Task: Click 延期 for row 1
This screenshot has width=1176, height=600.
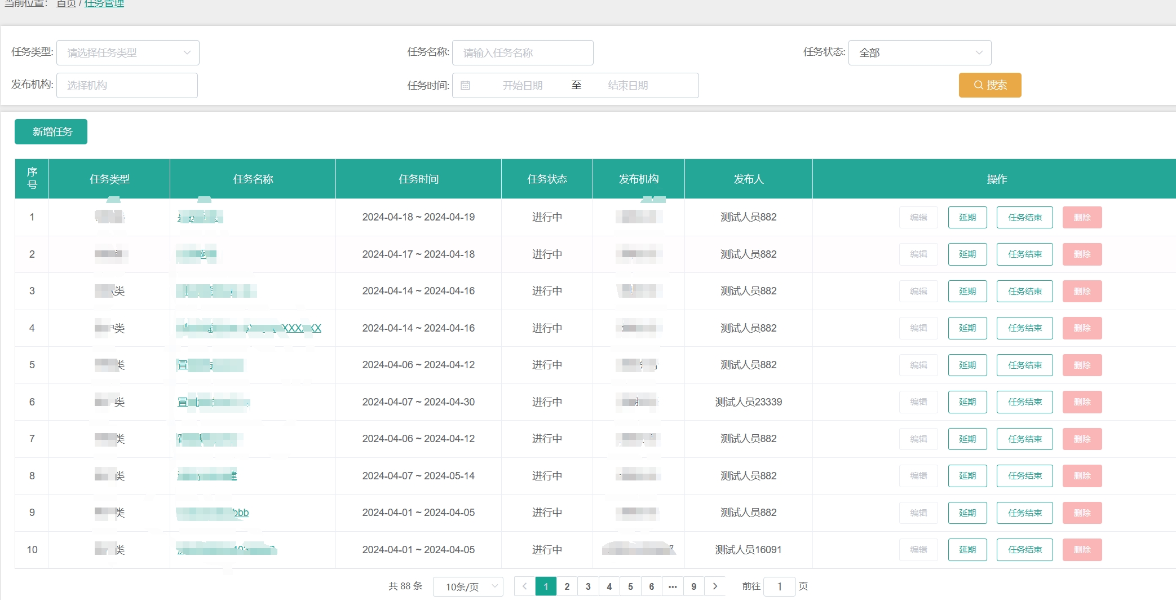Action: point(967,217)
